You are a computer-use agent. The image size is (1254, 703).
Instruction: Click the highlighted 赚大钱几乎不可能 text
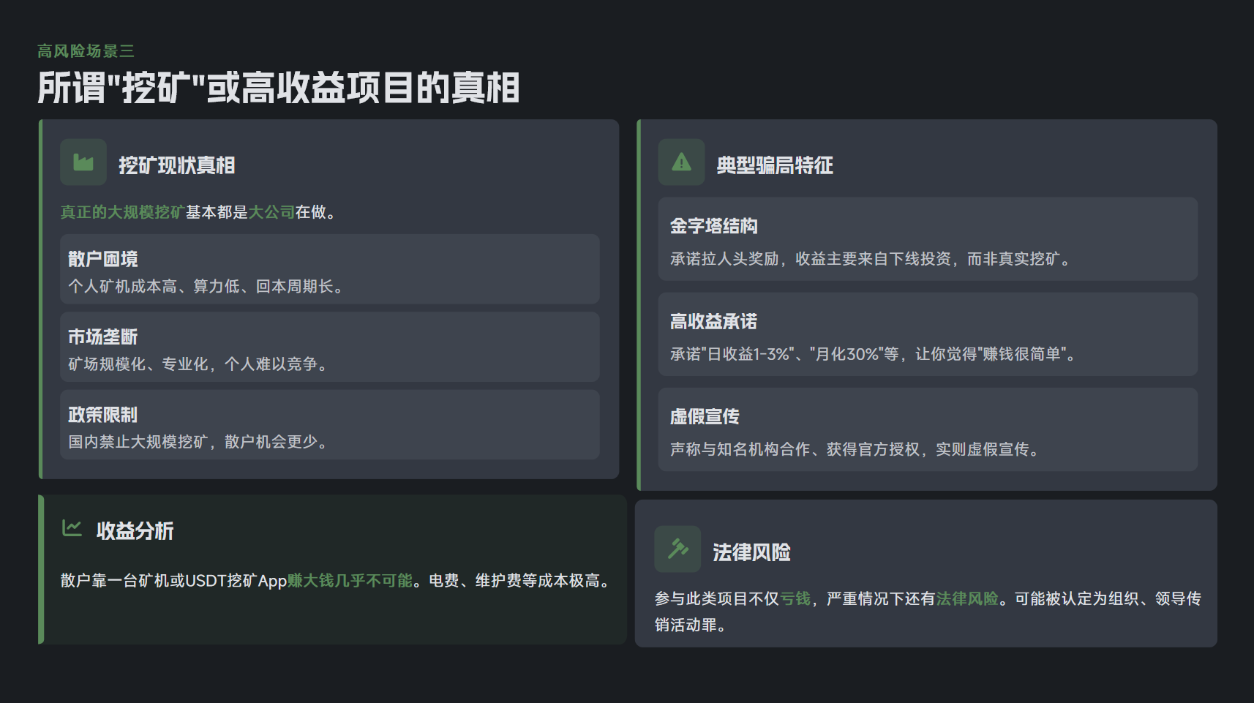point(350,581)
